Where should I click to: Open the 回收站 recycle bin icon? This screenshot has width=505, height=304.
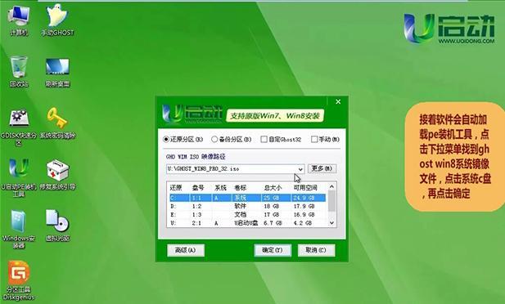click(x=19, y=71)
